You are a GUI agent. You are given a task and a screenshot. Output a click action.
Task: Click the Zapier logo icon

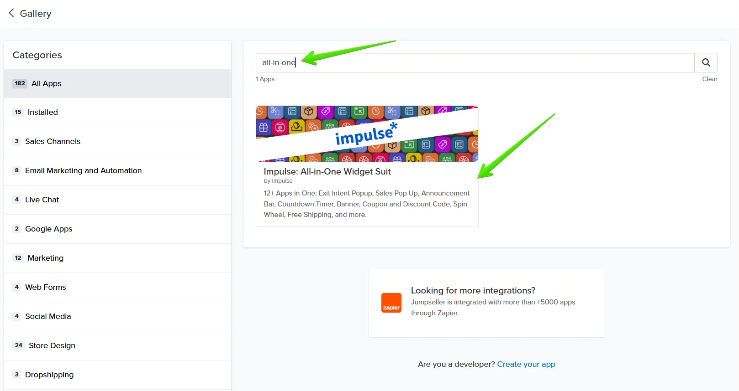(x=391, y=303)
